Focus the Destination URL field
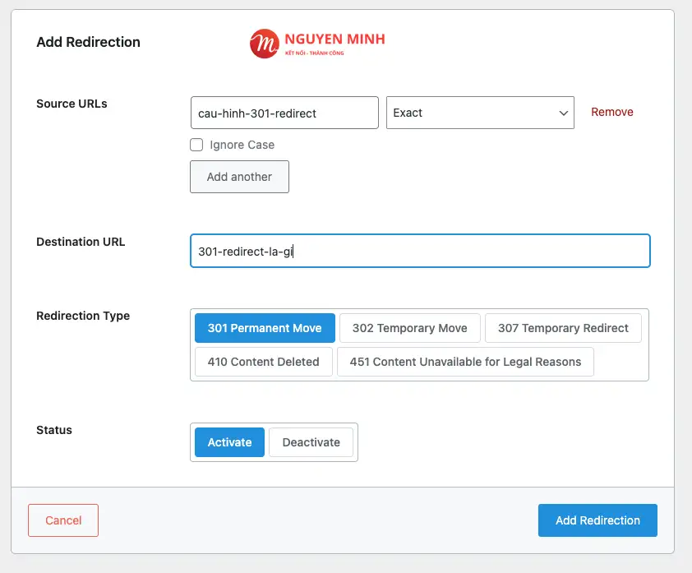Image resolution: width=692 pixels, height=573 pixels. point(420,251)
